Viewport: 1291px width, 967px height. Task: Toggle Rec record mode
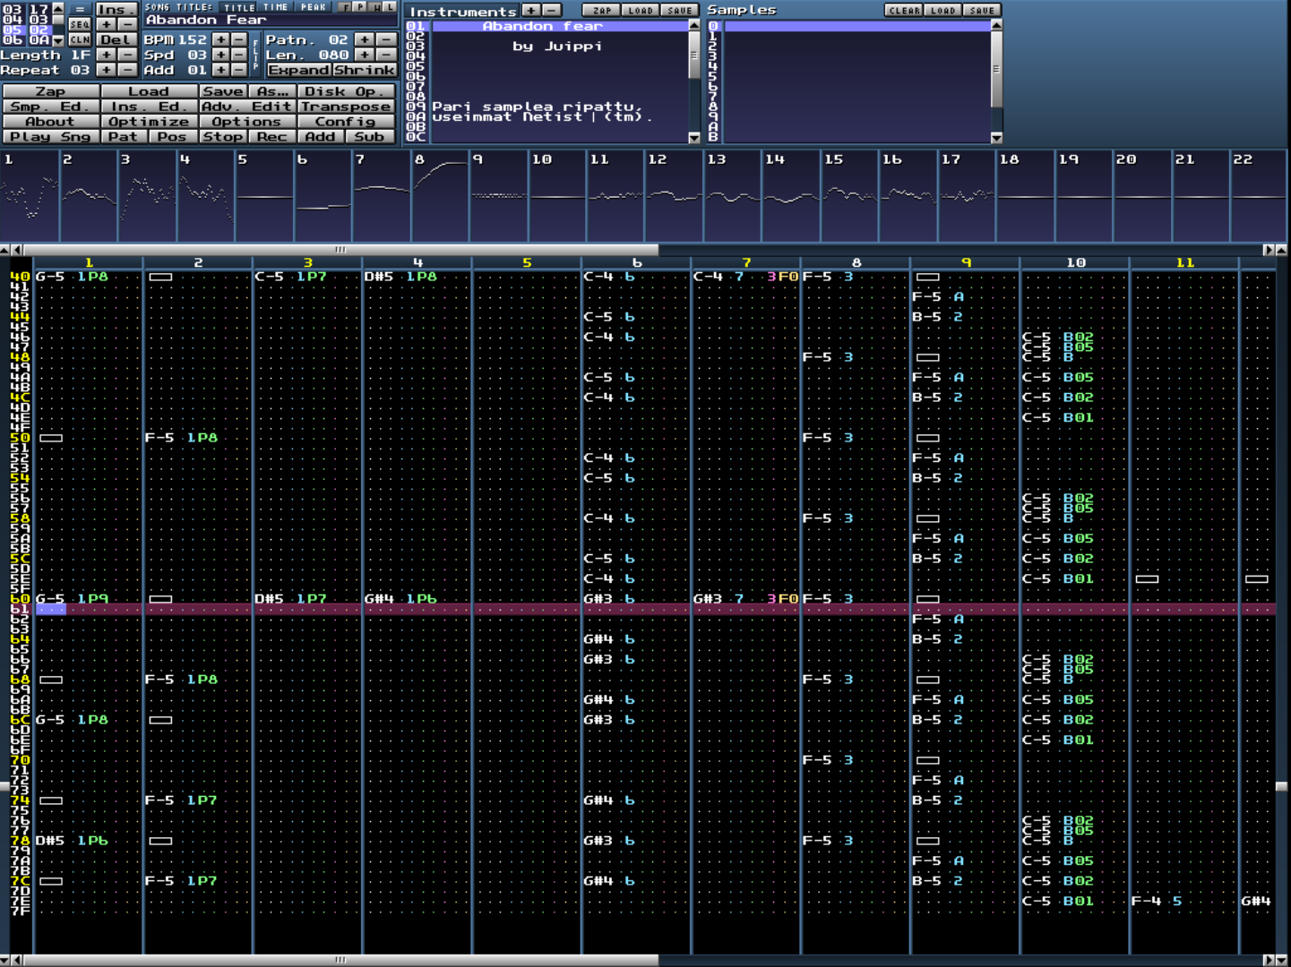point(271,137)
